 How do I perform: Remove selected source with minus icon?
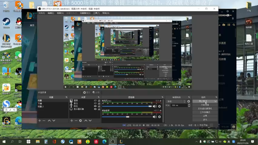click(x=76, y=121)
